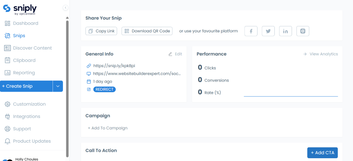Go to Snips section
353x161 pixels.
[19, 36]
